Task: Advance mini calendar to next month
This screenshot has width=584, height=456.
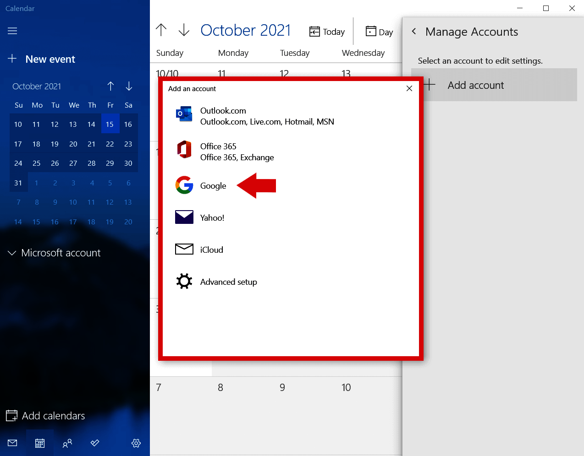Action: point(129,86)
